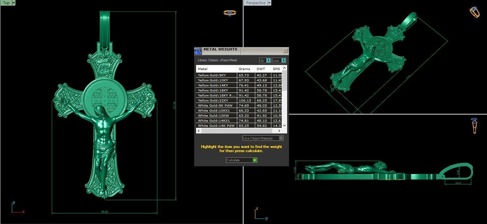
Task: Click the 15.47 dimension in side viewport
Action: [458, 183]
